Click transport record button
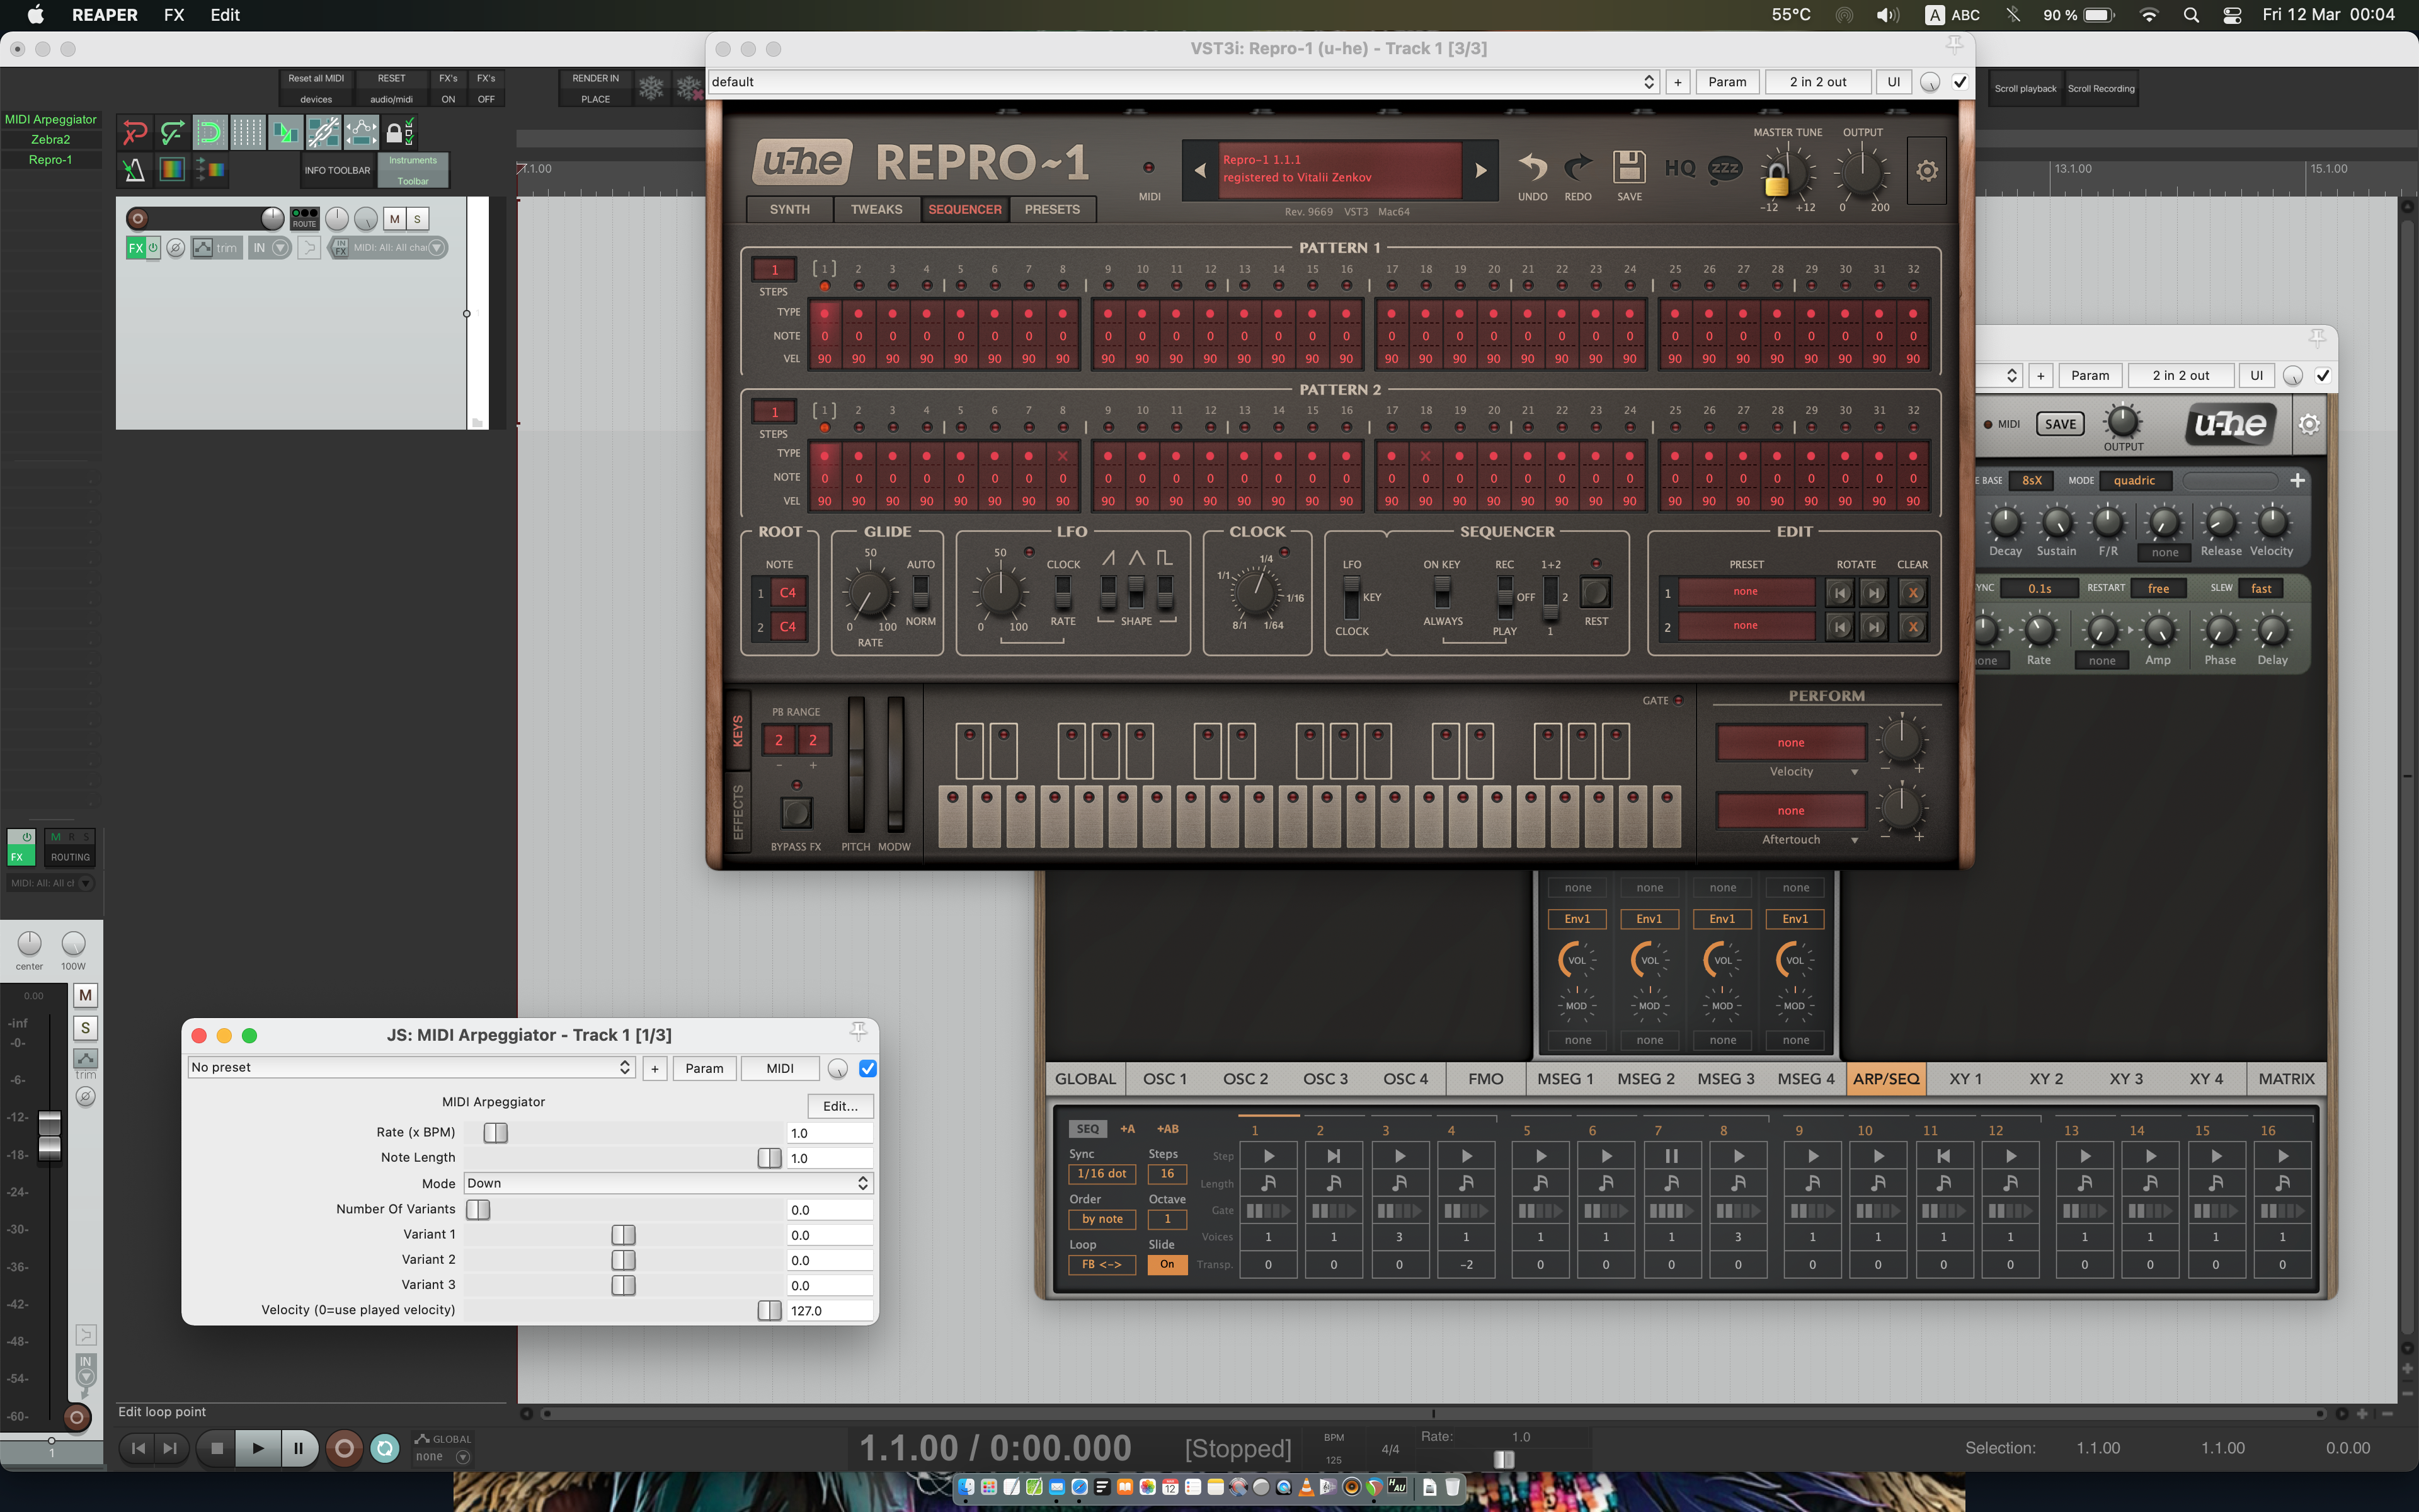Viewport: 2419px width, 1512px height. point(344,1448)
